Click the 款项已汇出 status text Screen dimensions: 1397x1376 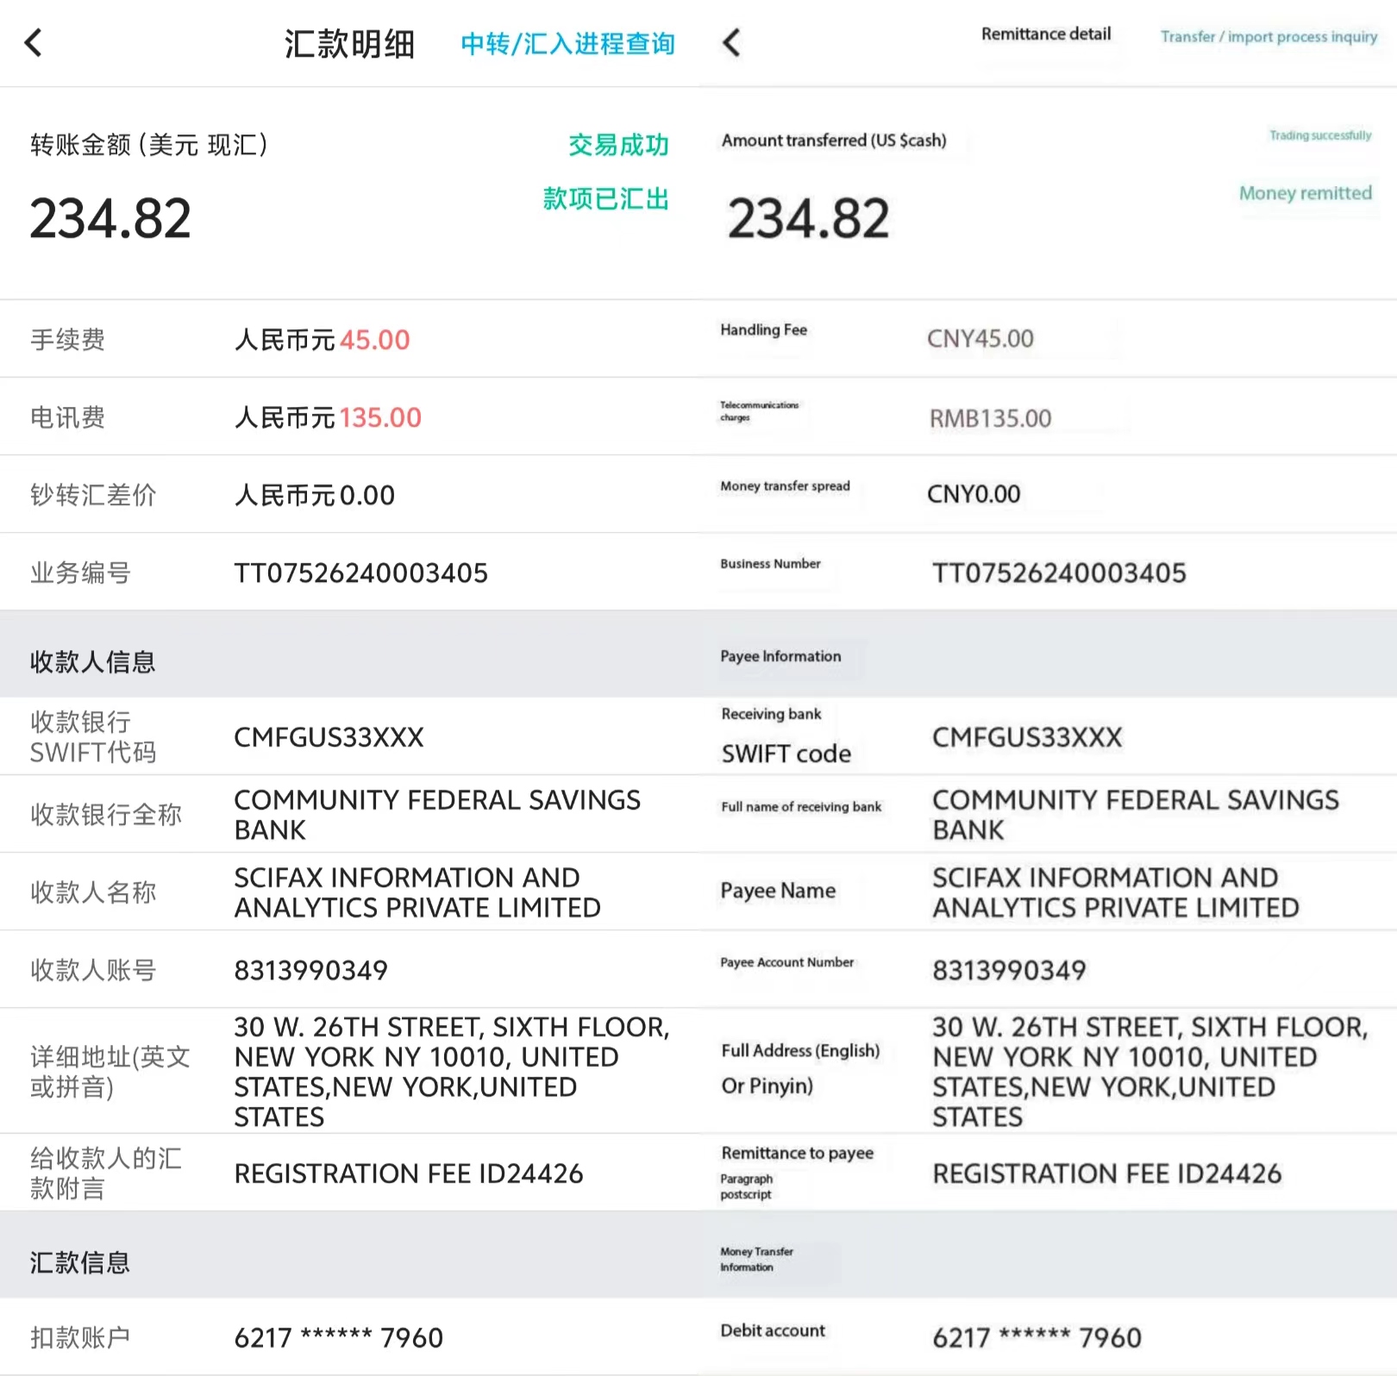605,198
